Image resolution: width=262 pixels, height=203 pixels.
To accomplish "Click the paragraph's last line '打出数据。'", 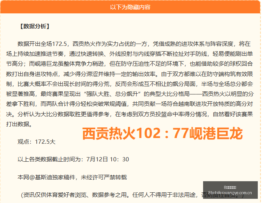I will [x=19, y=124].
